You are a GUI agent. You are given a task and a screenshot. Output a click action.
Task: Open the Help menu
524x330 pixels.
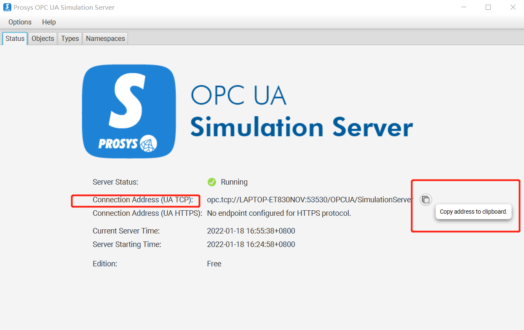coord(49,22)
